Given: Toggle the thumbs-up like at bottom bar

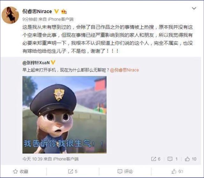Looking at the screenshot, I should pos(177,172).
